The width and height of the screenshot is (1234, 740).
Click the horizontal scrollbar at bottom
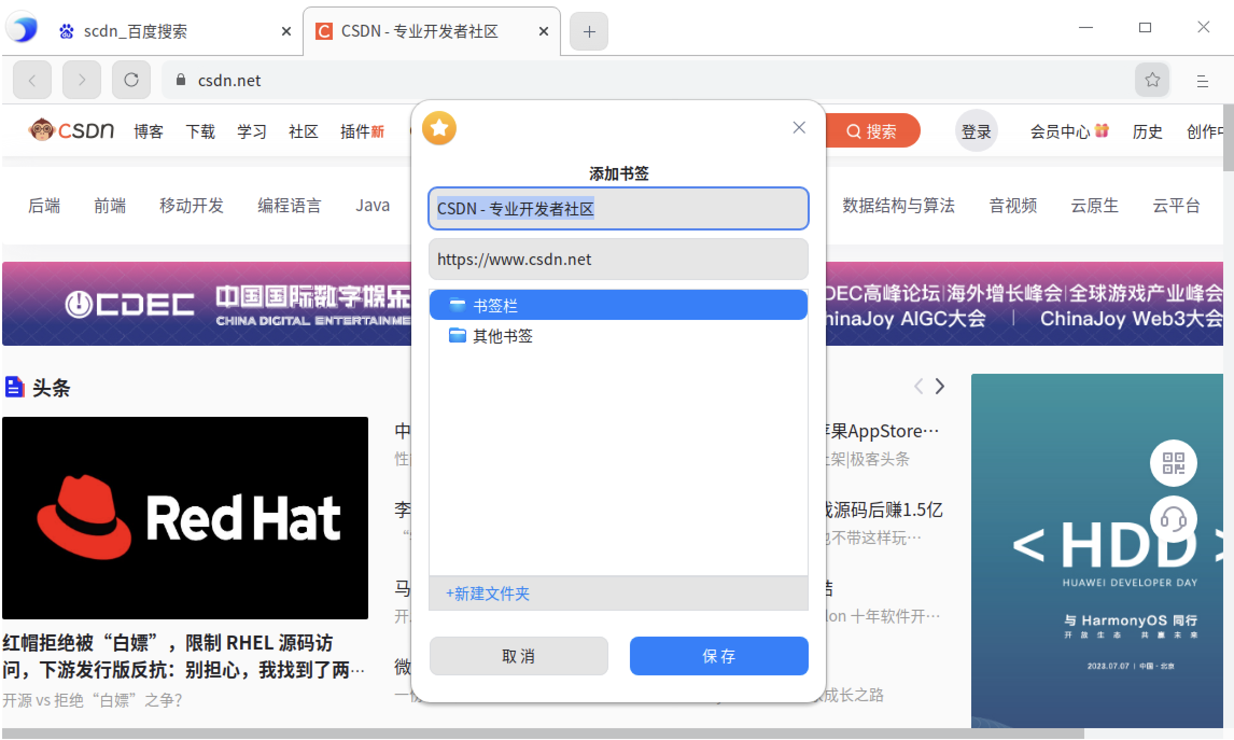coord(543,734)
